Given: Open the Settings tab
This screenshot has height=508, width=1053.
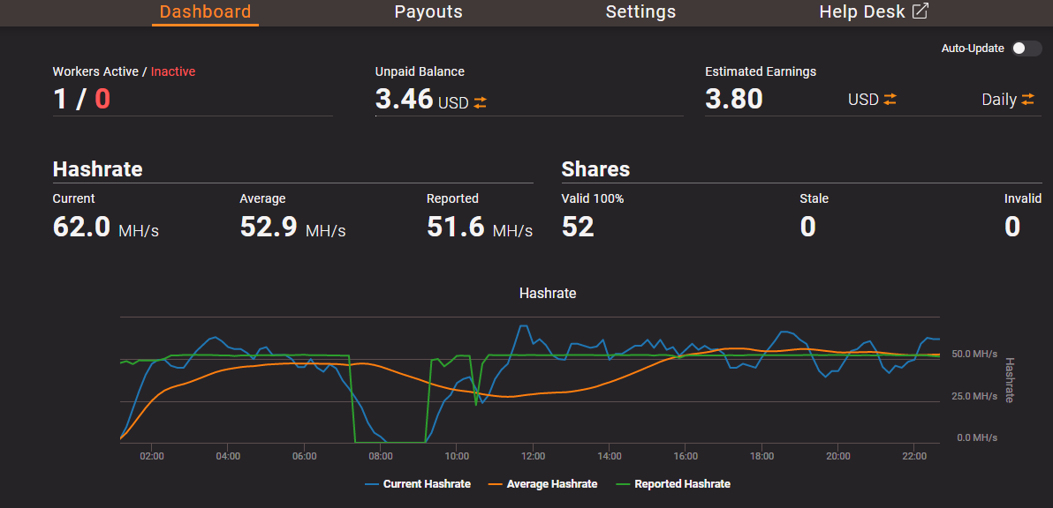Looking at the screenshot, I should [x=640, y=12].
